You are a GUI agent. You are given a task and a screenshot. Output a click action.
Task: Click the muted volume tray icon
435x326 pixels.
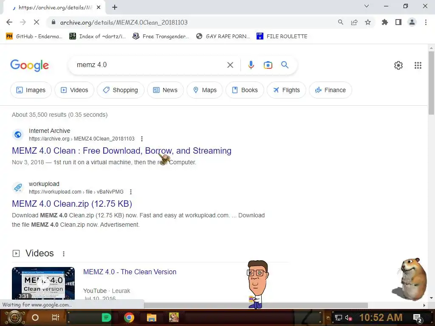coord(348,318)
